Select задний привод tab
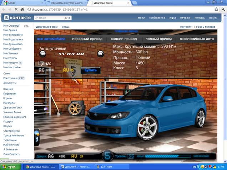Image resolution: width=227 pixels, height=170 pixels. point(124,39)
